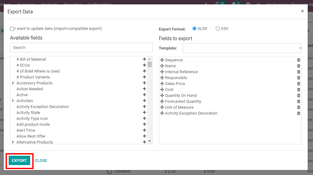Click 'Responsible' export field text
Screen dimensions: 313x175
176,78
